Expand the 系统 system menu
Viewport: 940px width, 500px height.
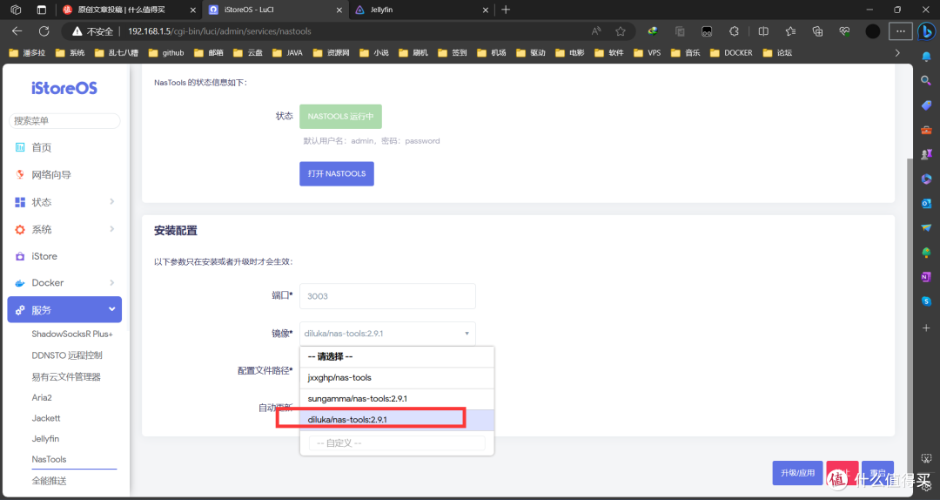point(64,229)
